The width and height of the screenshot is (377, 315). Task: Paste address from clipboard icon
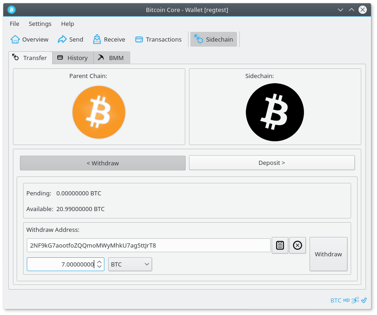coord(280,245)
